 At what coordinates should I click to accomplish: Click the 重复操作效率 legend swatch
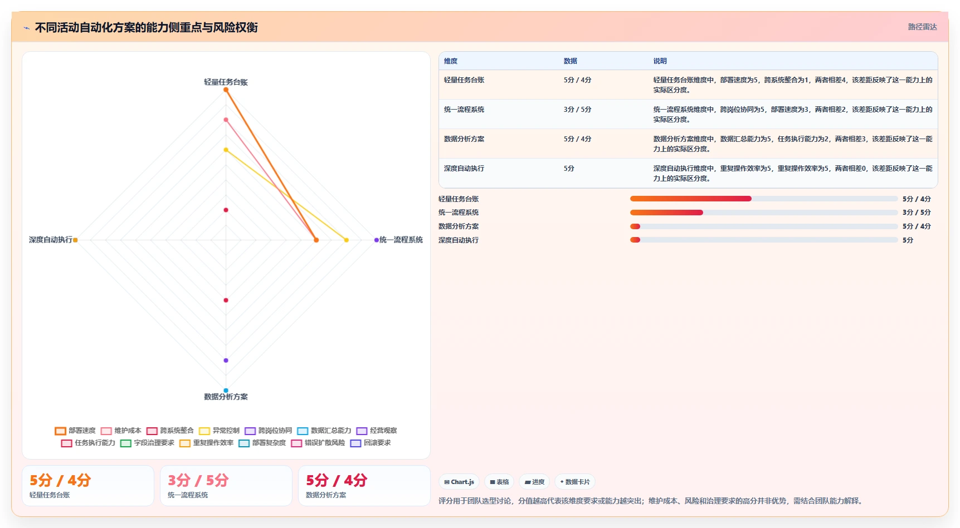pos(185,443)
